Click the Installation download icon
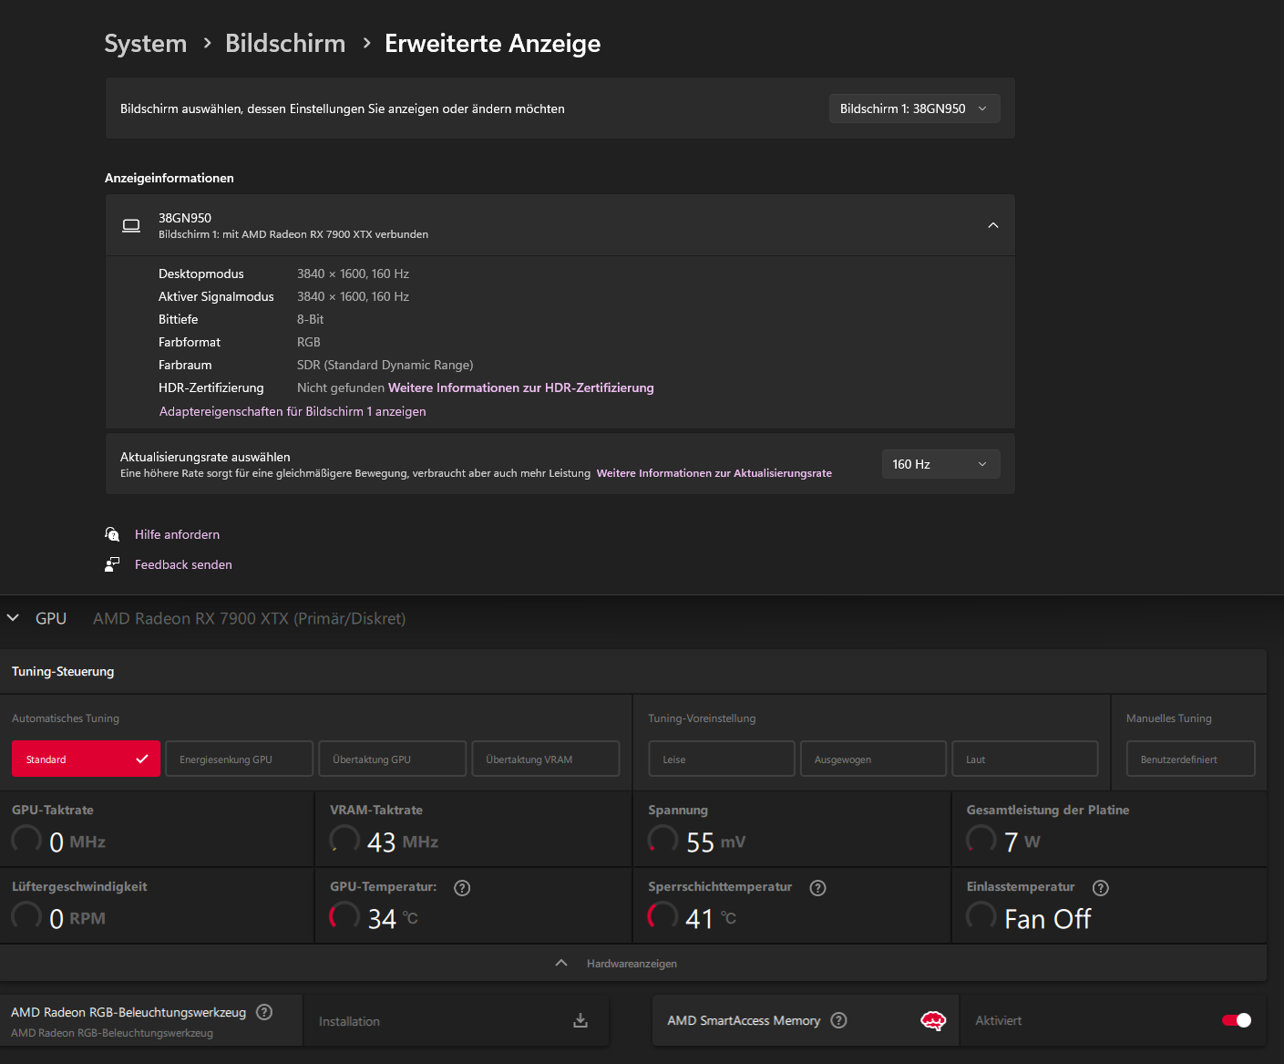The width and height of the screenshot is (1284, 1064). 580,1020
